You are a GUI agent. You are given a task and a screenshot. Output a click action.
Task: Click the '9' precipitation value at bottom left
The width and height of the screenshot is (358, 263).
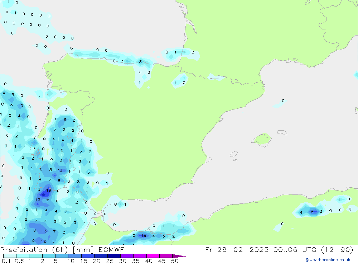point(33,240)
